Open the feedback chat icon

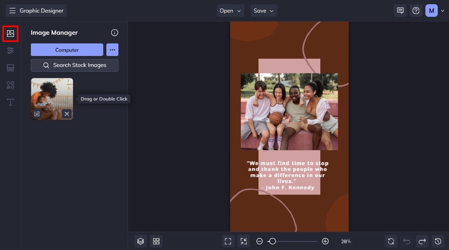[x=400, y=10]
